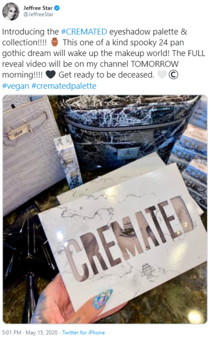211x338 pixels.
Task: Click the urn logo on the palette box
Action: [x=147, y=271]
